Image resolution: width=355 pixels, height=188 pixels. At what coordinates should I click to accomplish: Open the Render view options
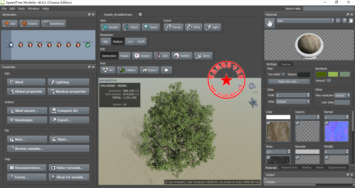(111, 27)
